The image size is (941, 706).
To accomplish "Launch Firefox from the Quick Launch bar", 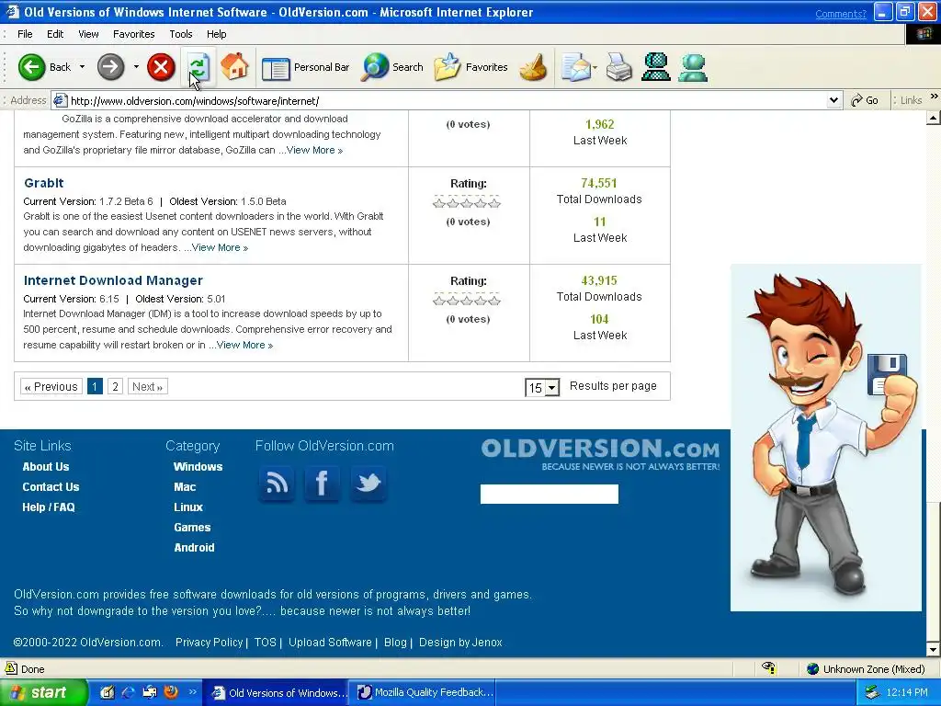I will tap(171, 691).
